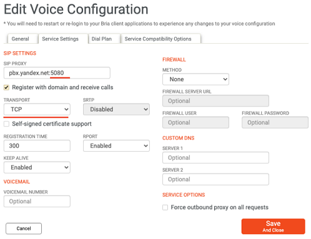Open the Transport dropdown showing TCP
The image size is (311, 239).
tap(37, 109)
